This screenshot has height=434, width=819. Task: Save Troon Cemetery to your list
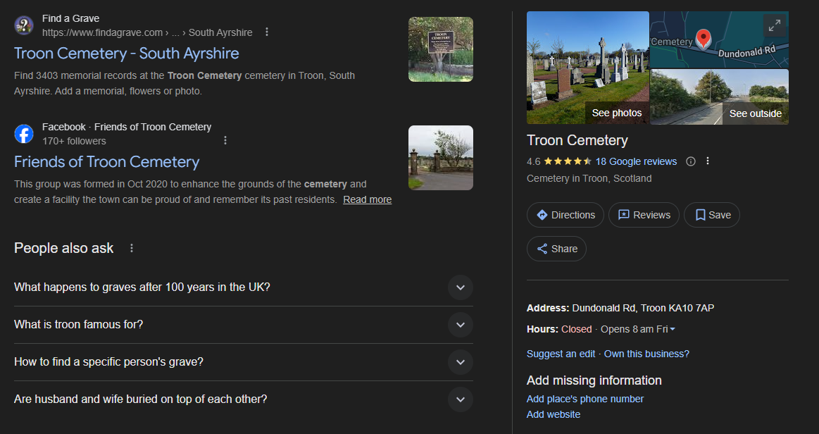tap(711, 215)
